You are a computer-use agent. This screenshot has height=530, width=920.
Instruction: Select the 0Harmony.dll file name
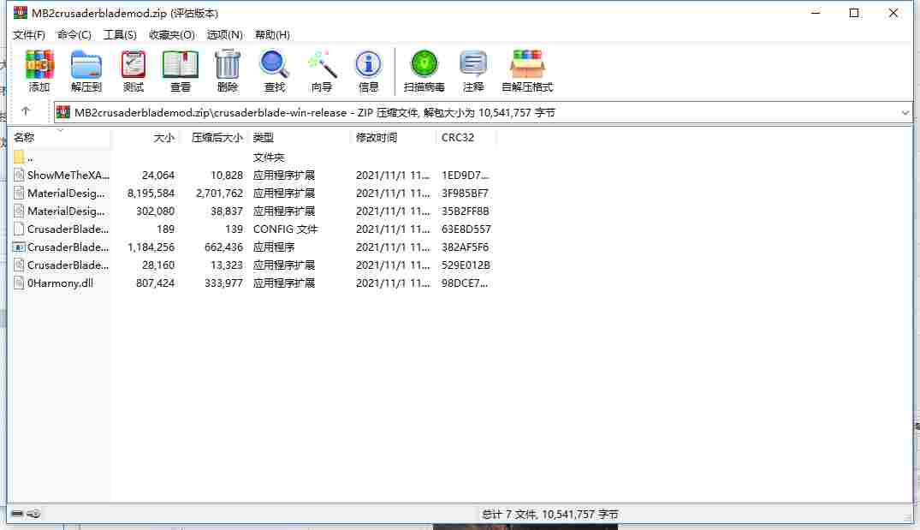click(x=60, y=283)
